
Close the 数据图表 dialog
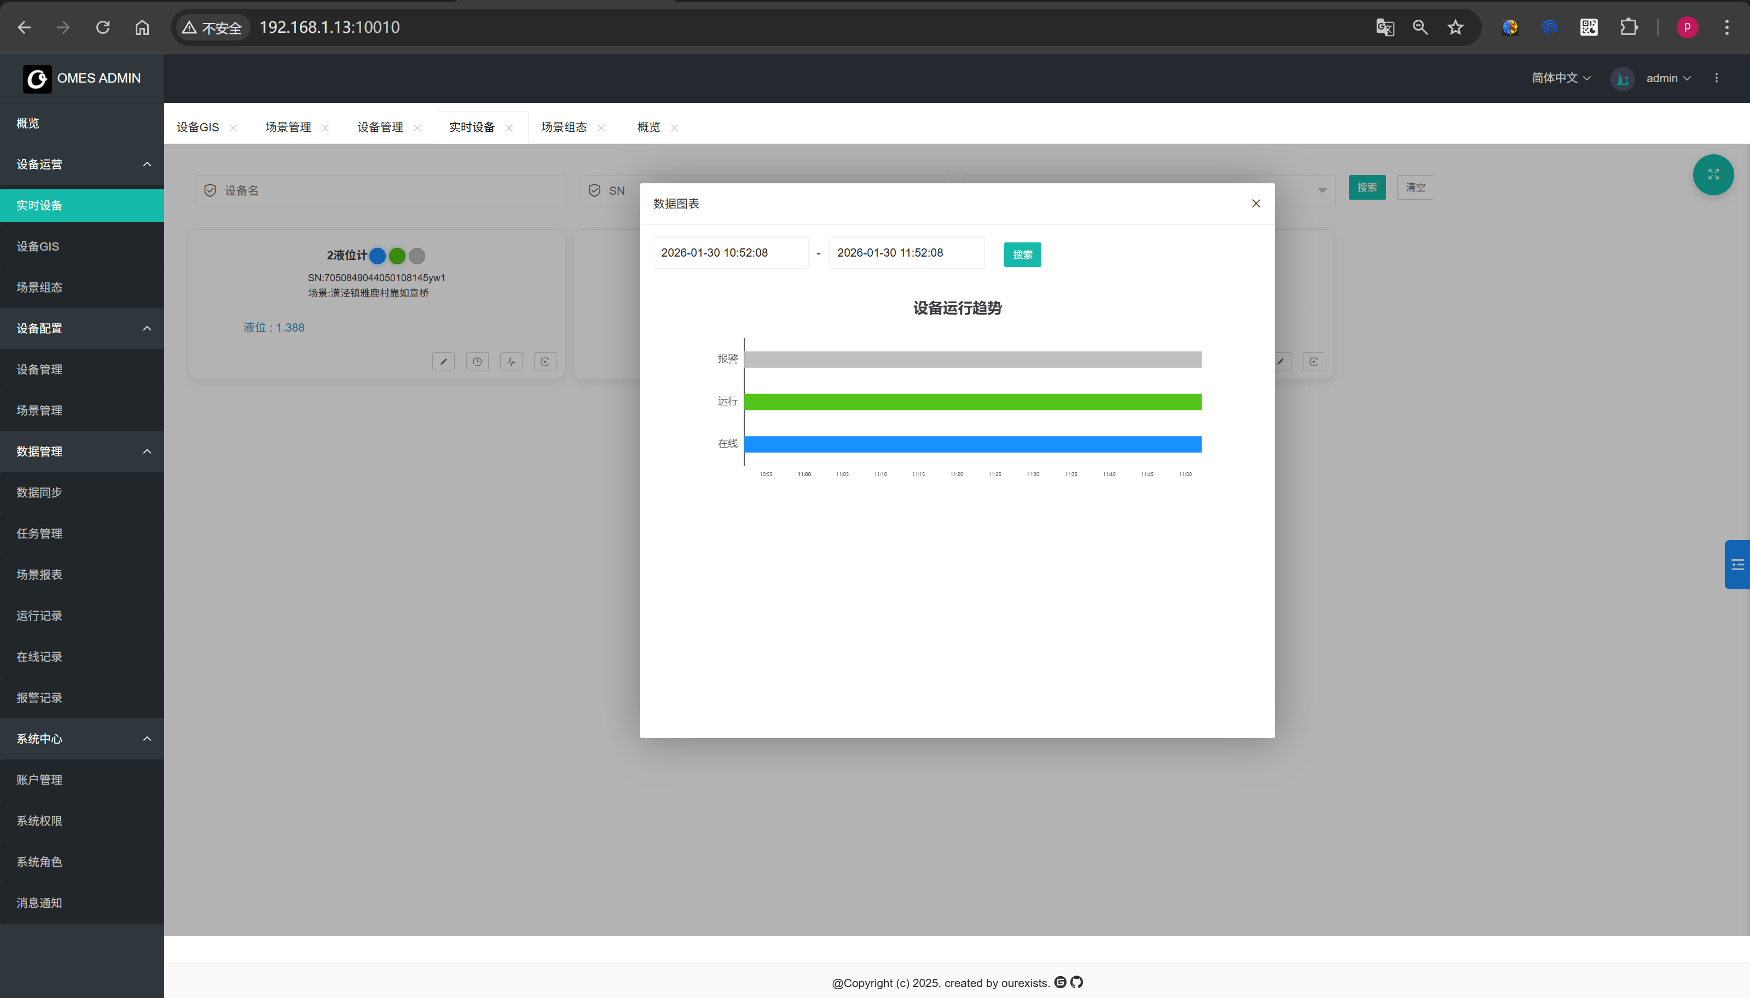1256,204
